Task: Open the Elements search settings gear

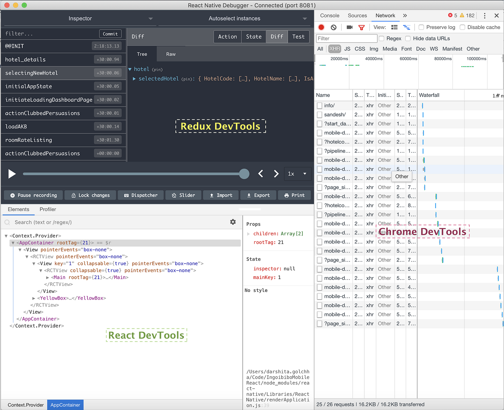Action: [233, 222]
